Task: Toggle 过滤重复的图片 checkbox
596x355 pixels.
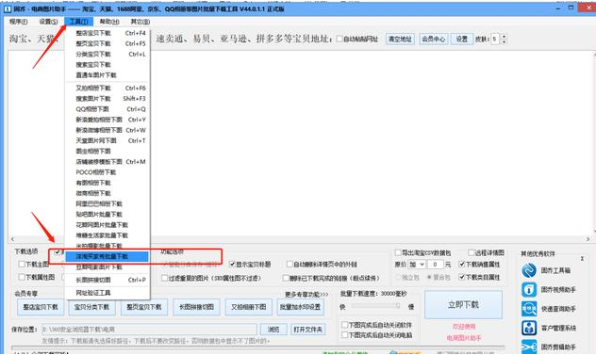Action: (164, 278)
